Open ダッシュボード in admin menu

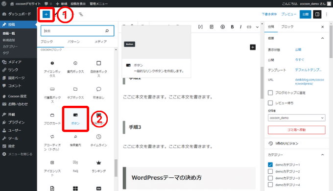(x=19, y=14)
